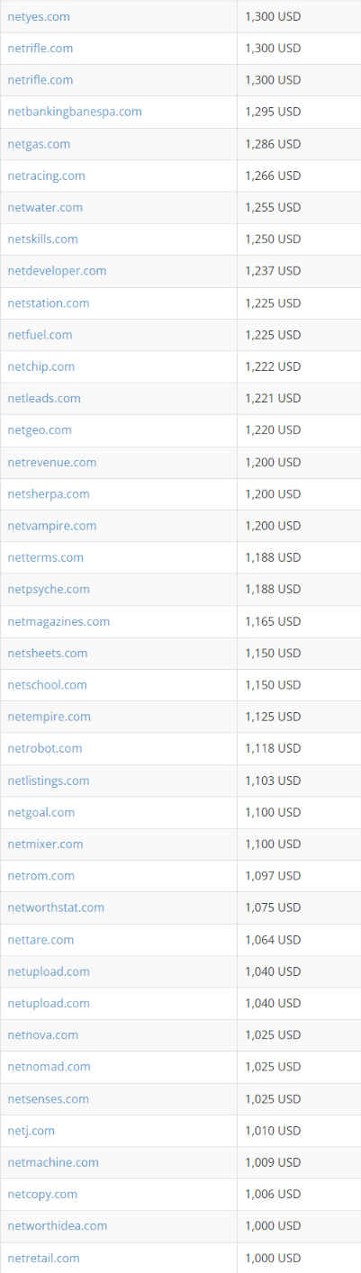Open the netj.com link
Image resolution: width=361 pixels, height=1273 pixels.
(x=32, y=1130)
